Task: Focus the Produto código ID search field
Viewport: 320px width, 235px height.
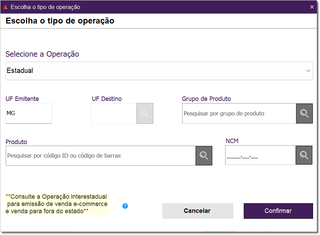Action: pyautogui.click(x=101, y=156)
